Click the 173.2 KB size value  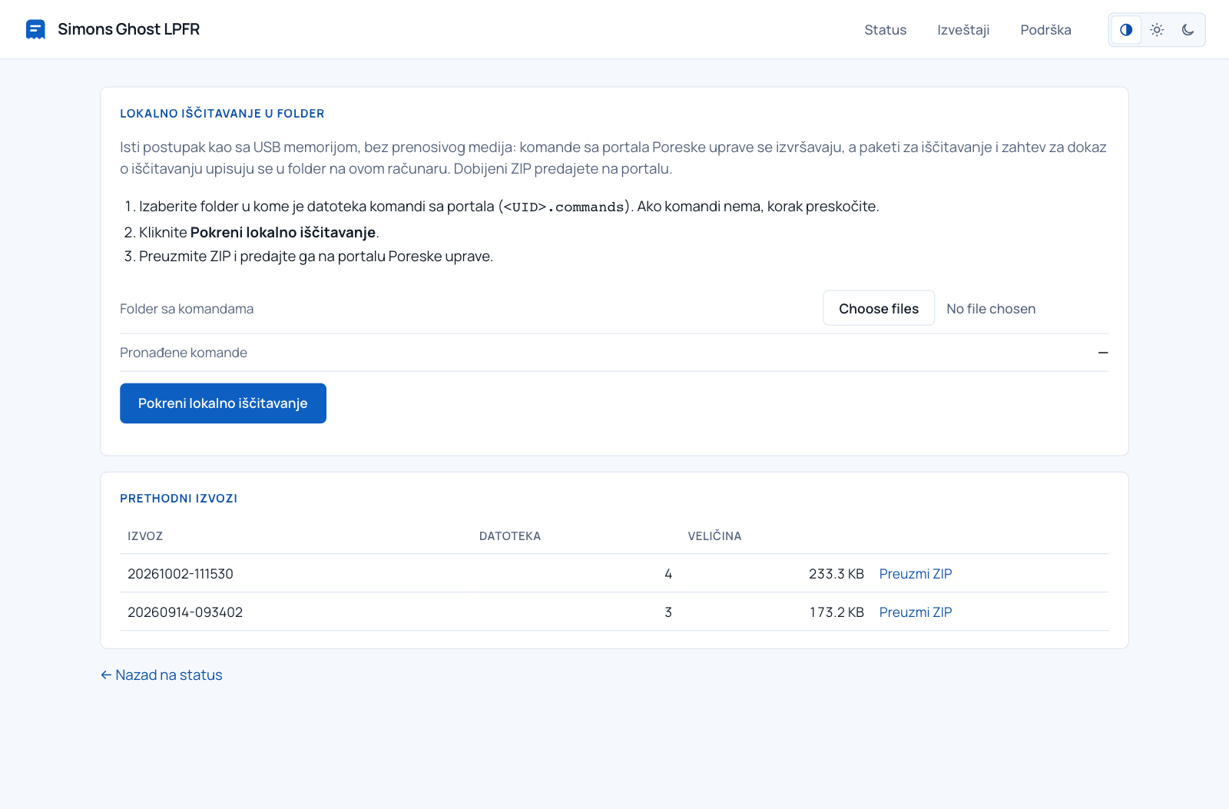tap(836, 612)
